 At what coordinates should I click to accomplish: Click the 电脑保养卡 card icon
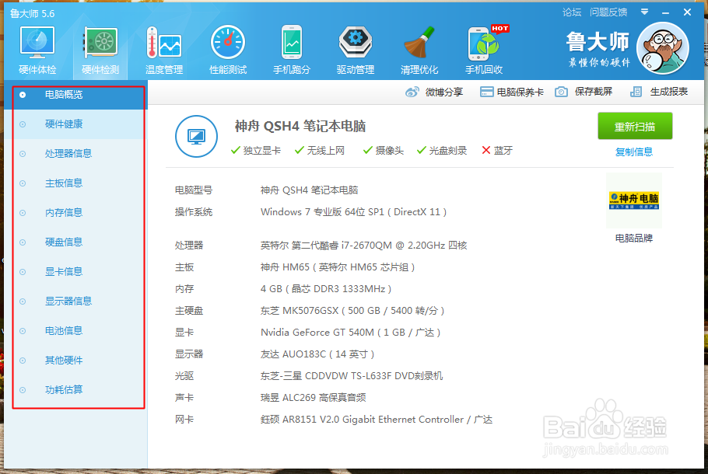click(486, 92)
